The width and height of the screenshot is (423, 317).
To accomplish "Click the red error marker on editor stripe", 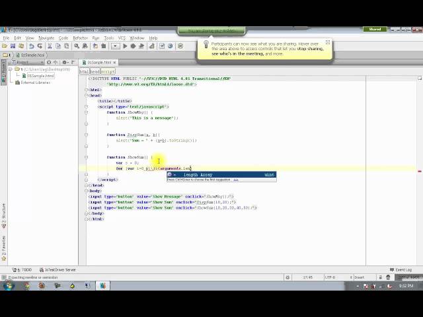I will point(420,171).
